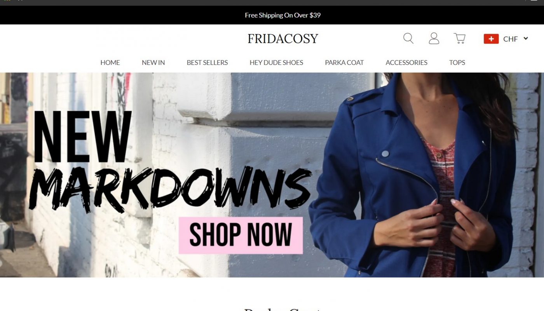This screenshot has height=311, width=544.
Task: Navigate to ACCESSORIES category
Action: pos(406,63)
